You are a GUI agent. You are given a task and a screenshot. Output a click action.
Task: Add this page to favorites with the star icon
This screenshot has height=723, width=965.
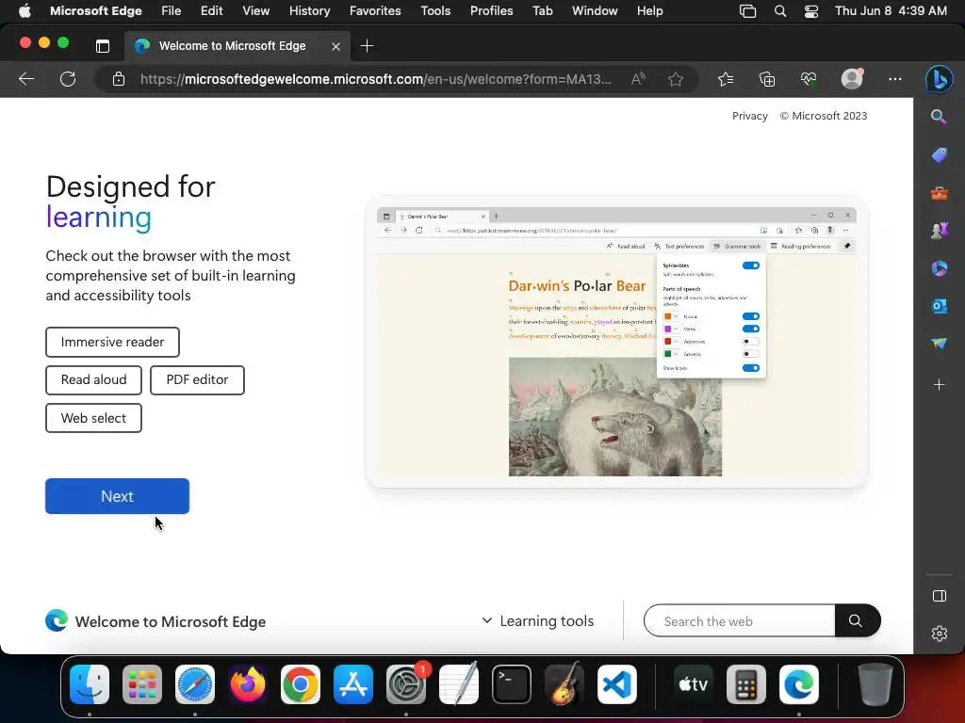coord(676,79)
